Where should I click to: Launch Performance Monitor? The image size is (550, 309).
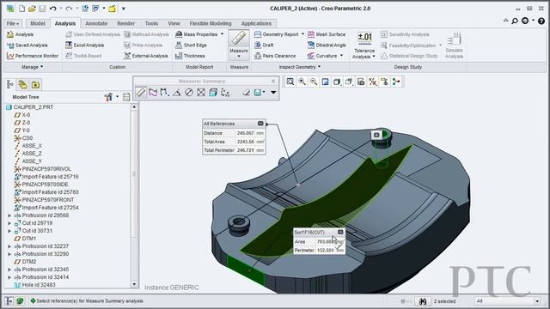point(33,56)
